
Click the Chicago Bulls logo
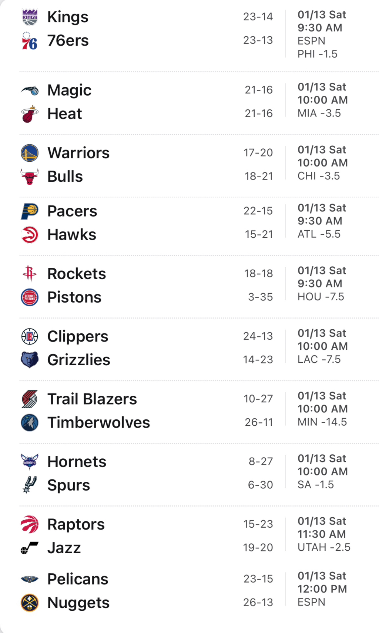point(30,177)
